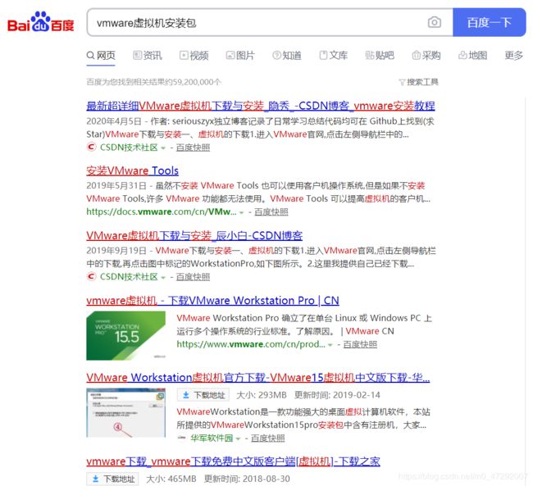This screenshot has height=486, width=533.
Task: Open the 图片 tab
Action: pyautogui.click(x=240, y=56)
